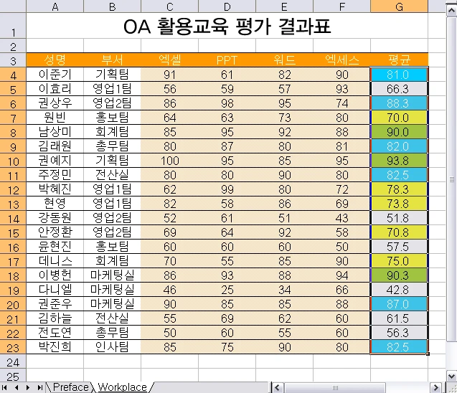Select the name cell '박진희'
The image size is (457, 393).
pyautogui.click(x=55, y=346)
